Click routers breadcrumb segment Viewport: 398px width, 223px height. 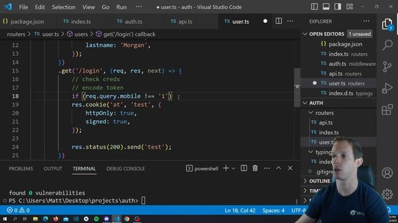click(x=16, y=34)
